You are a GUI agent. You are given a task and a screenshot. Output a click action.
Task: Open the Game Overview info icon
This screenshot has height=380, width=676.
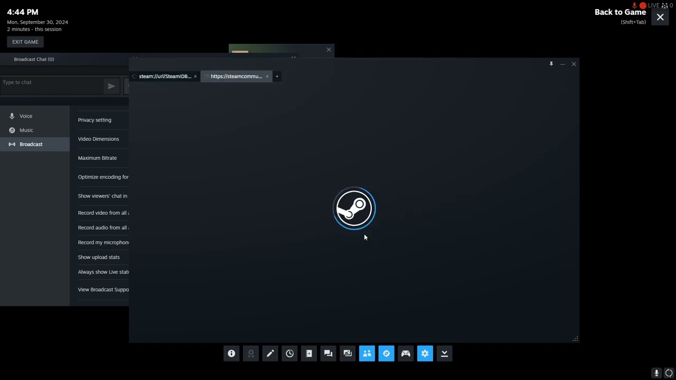coord(231,354)
